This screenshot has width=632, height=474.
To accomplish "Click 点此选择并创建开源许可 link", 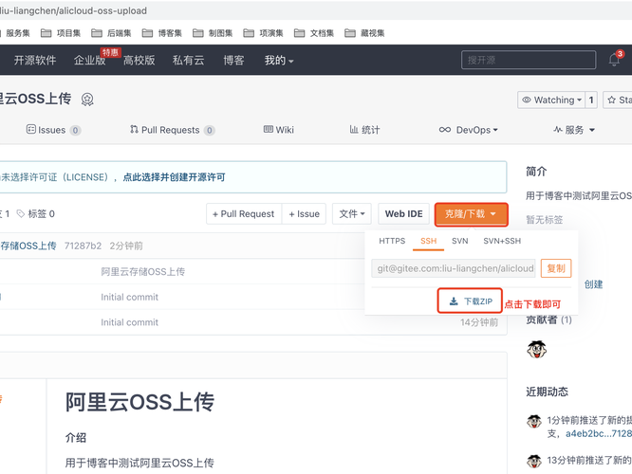I will 174,177.
